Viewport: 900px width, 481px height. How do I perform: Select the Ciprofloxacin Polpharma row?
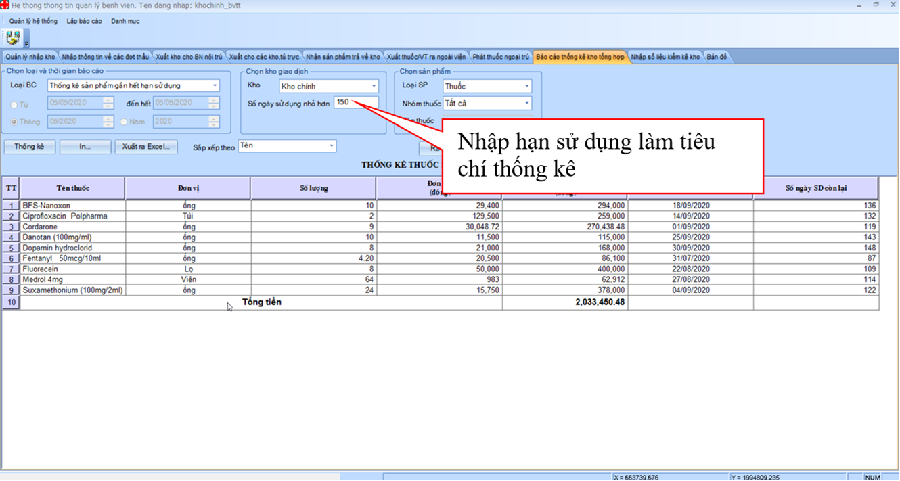click(441, 216)
